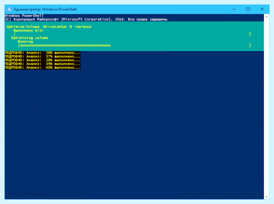Click the 'Анализ: 39% выполнено' line

tap(42, 64)
